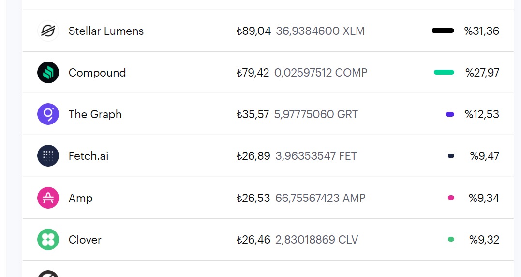
Task: Click the pink Amp coin icon
Action: point(48,198)
